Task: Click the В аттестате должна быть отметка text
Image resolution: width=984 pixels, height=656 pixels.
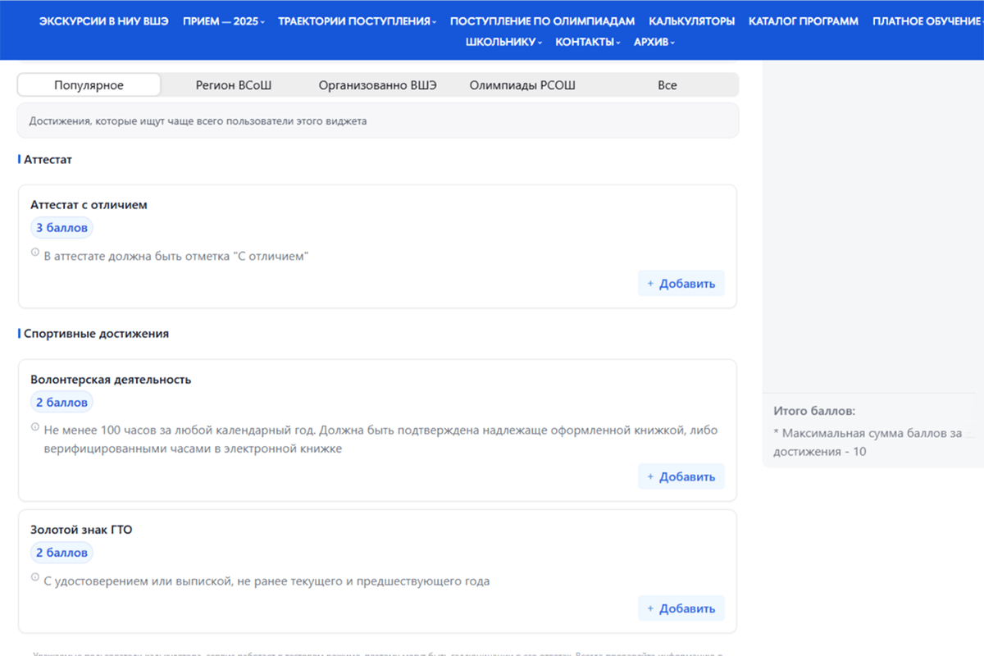Action: 176,257
